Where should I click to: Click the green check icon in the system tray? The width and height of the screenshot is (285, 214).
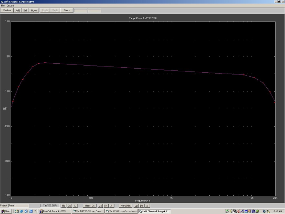click(x=227, y=211)
